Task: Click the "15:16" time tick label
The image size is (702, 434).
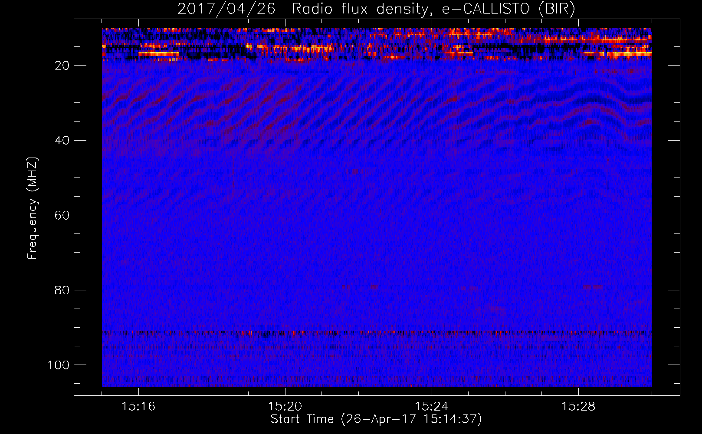Action: (x=138, y=407)
